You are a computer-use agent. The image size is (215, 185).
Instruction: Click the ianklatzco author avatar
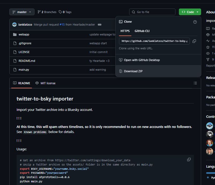14,25
